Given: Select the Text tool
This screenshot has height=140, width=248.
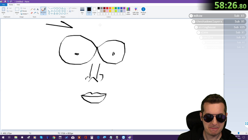Looking at the screenshot, I should [38, 9].
